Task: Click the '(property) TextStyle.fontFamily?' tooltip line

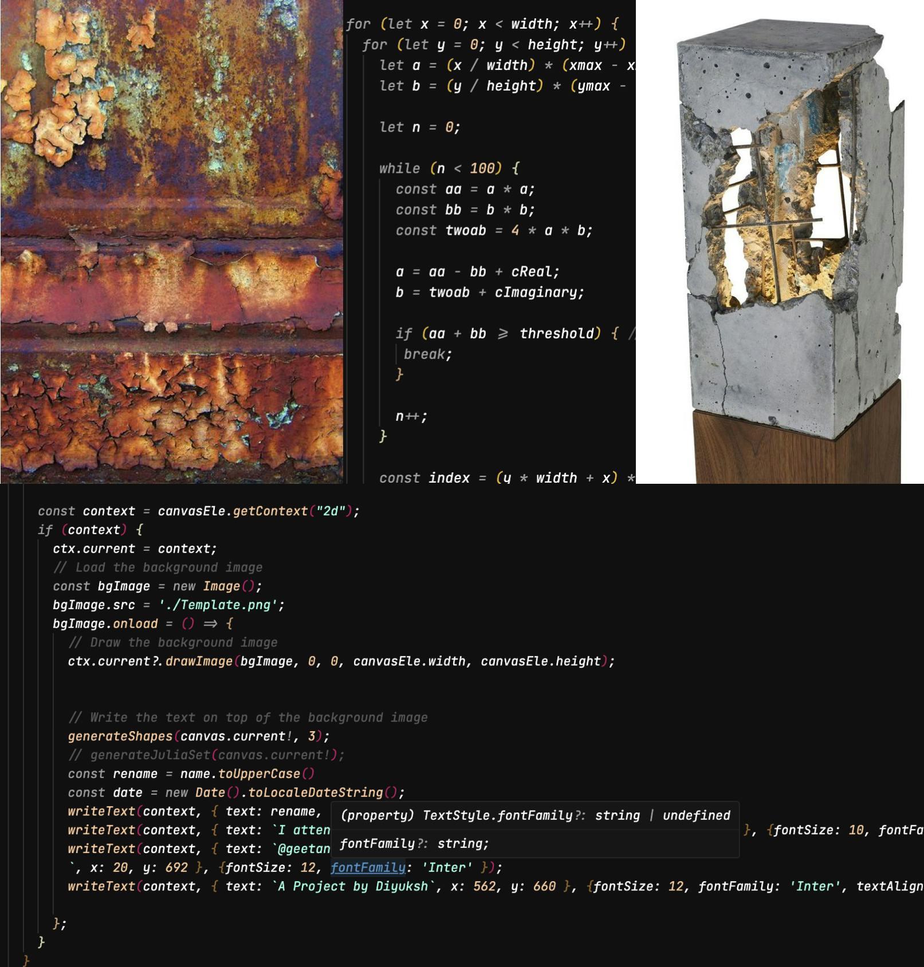Action: coord(535,815)
